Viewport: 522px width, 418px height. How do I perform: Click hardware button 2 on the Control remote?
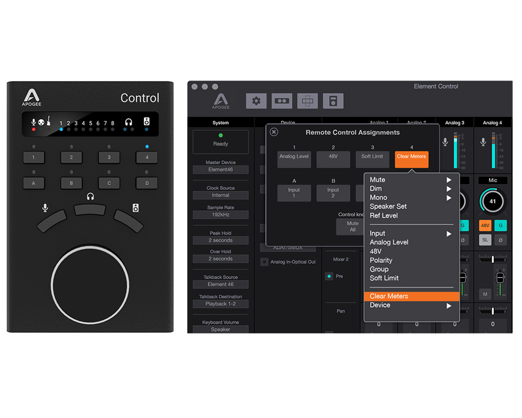(71, 157)
